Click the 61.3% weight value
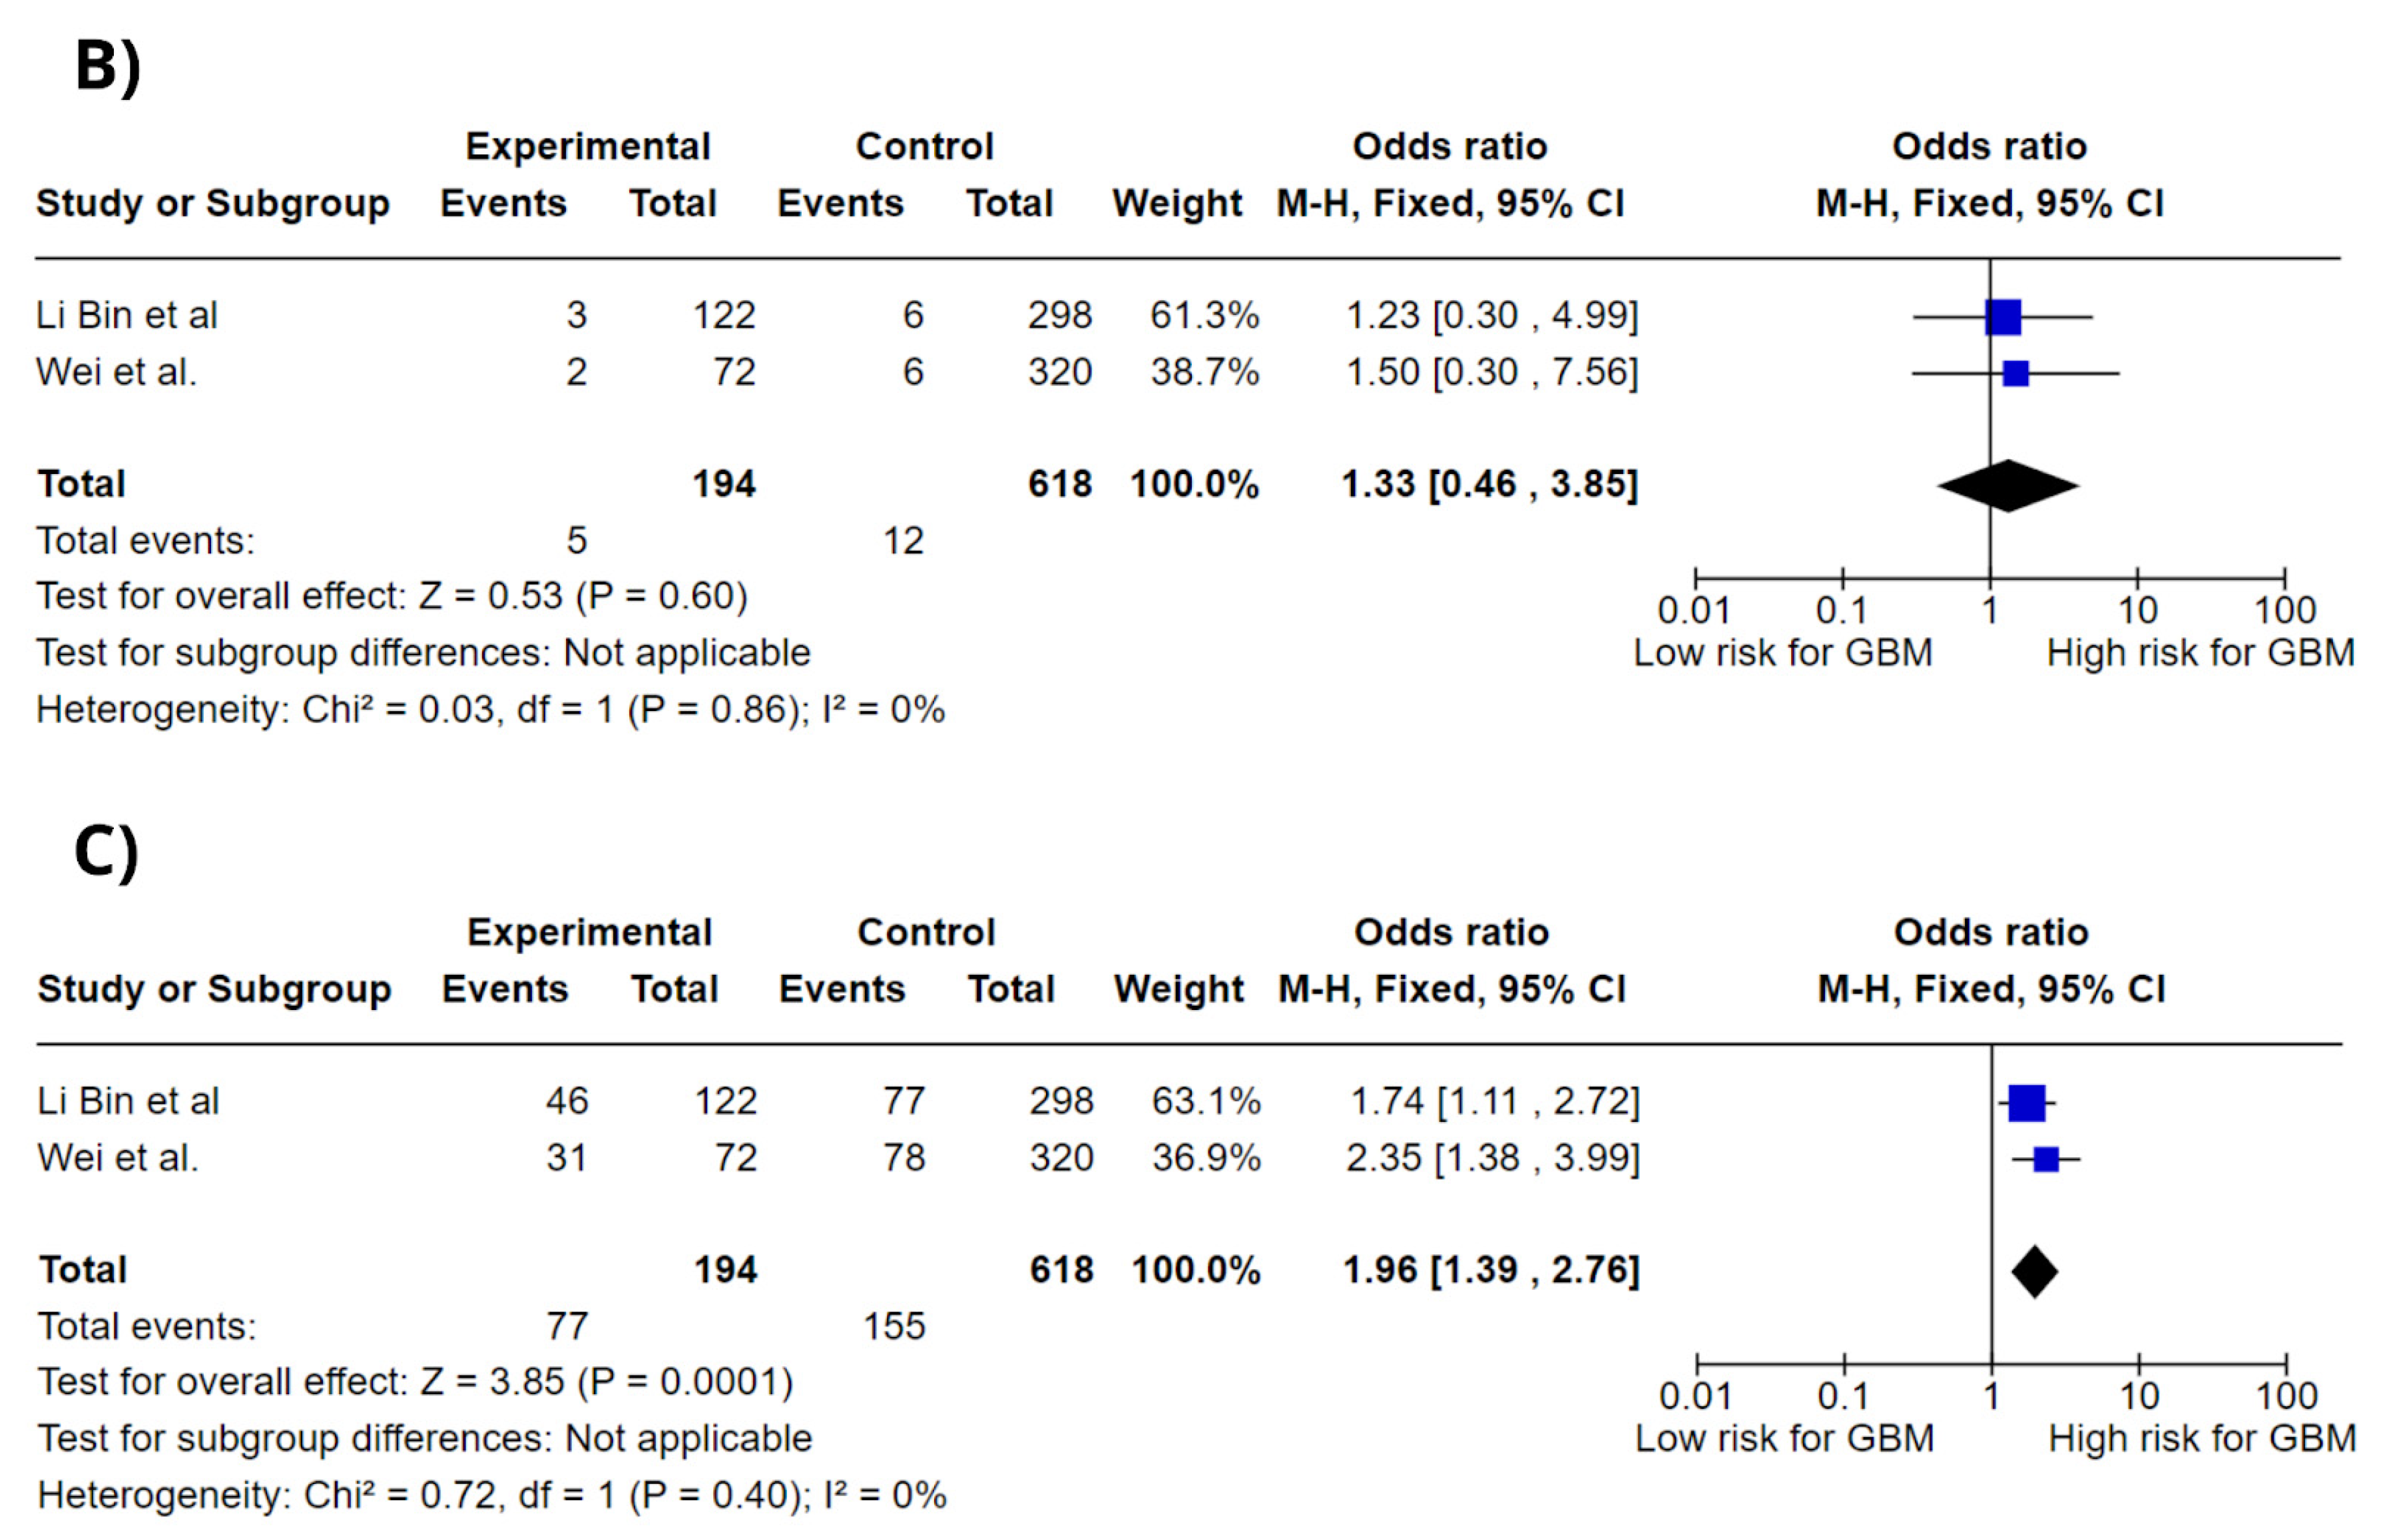The width and height of the screenshot is (2383, 1540). coord(1204,316)
